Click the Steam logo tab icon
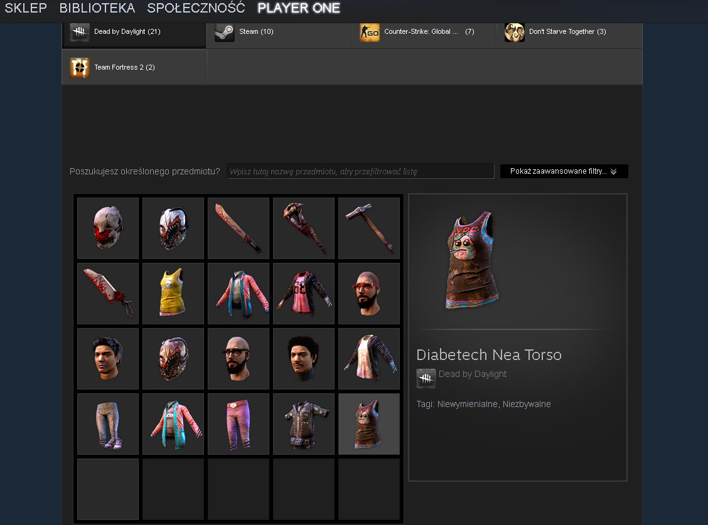Viewport: 708px width, 525px height. click(x=225, y=31)
